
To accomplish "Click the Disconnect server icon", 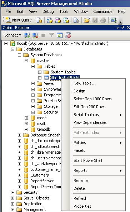I will (35, 35).
